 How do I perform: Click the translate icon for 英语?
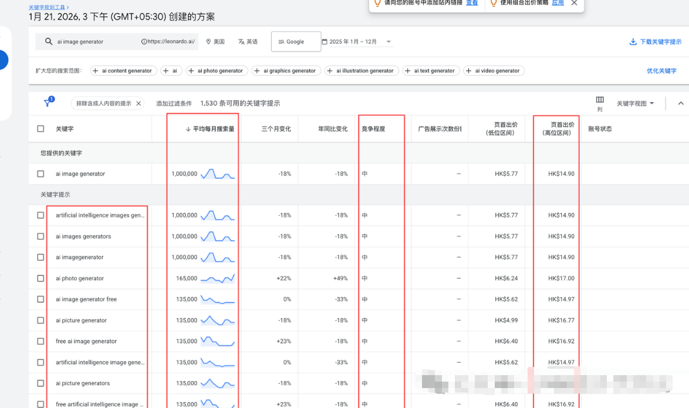point(241,42)
